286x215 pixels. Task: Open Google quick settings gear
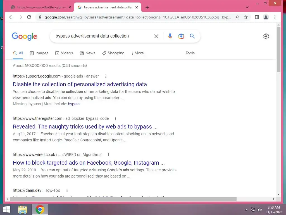pos(266,36)
